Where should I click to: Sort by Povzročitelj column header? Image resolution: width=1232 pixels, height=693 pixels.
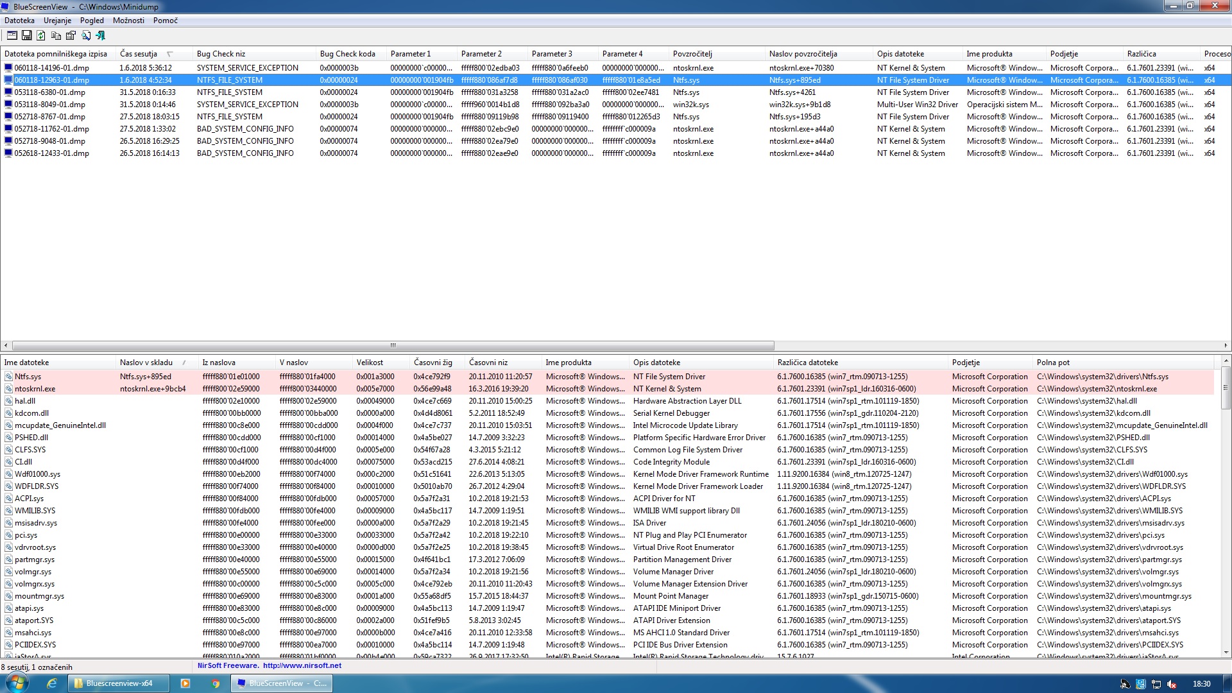pyautogui.click(x=717, y=54)
